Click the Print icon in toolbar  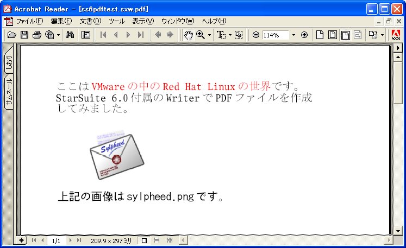pyautogui.click(x=37, y=35)
